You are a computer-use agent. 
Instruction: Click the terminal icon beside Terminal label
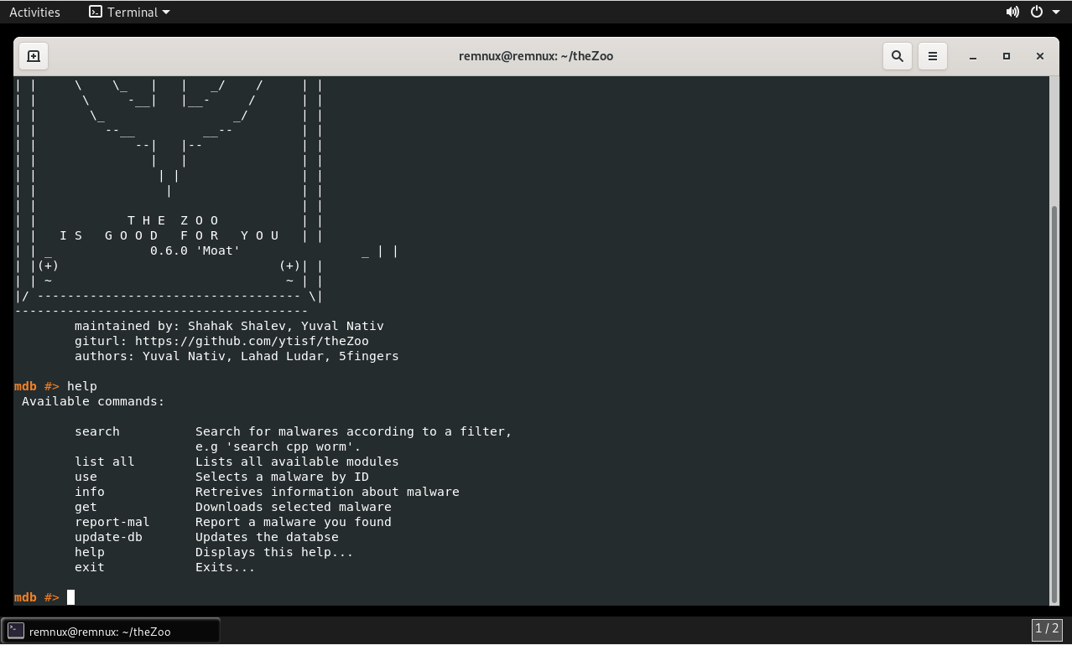pyautogui.click(x=96, y=12)
